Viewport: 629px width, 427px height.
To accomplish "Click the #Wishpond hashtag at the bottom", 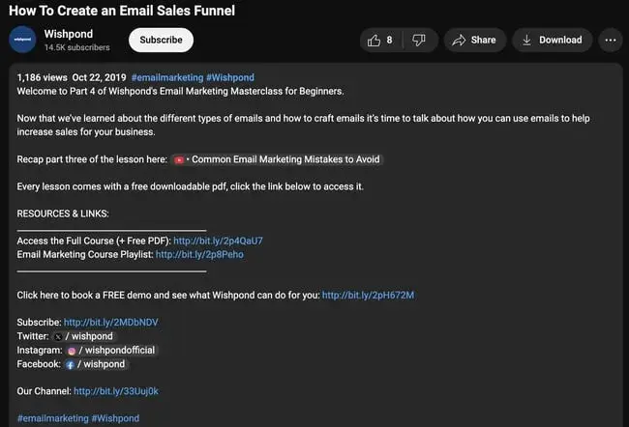I will click(x=115, y=418).
